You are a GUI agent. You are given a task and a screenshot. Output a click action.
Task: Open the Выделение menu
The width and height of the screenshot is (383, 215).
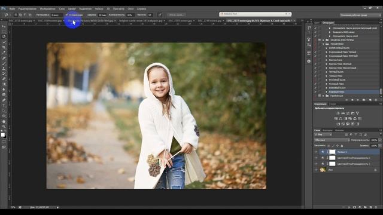pos(85,8)
